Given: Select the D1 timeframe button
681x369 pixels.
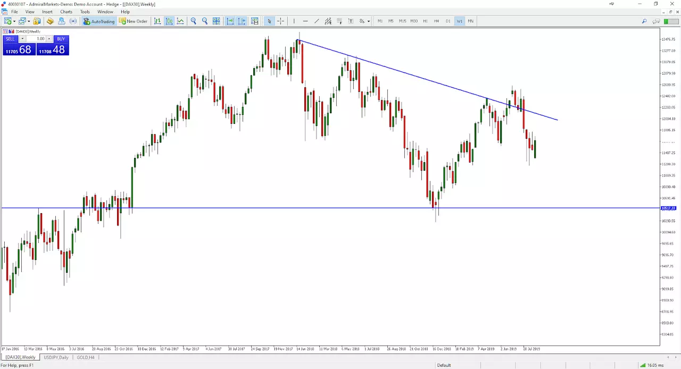Looking at the screenshot, I should (448, 21).
